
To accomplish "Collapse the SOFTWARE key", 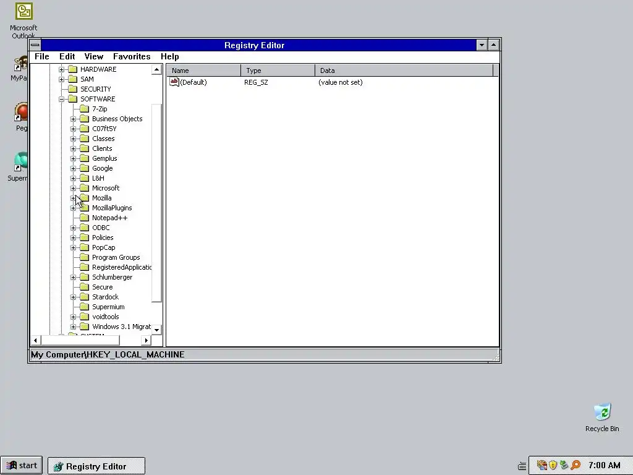I will pyautogui.click(x=61, y=99).
